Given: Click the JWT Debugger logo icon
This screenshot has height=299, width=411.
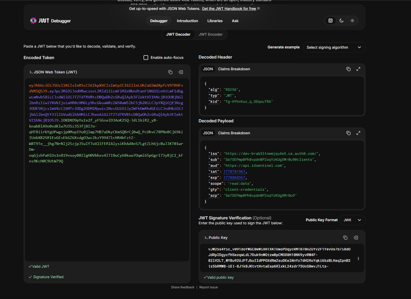Looking at the screenshot, I should click(33, 21).
